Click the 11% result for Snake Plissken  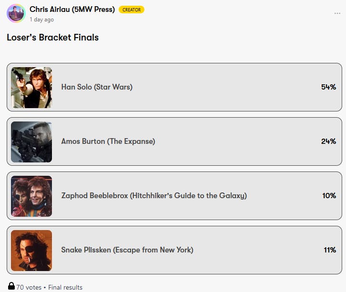point(330,250)
